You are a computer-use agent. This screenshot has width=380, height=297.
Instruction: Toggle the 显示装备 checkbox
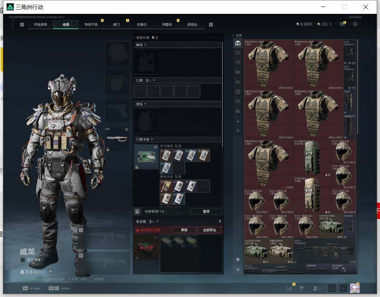tap(23, 260)
